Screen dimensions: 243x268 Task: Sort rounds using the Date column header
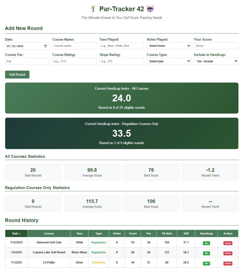coord(16,233)
